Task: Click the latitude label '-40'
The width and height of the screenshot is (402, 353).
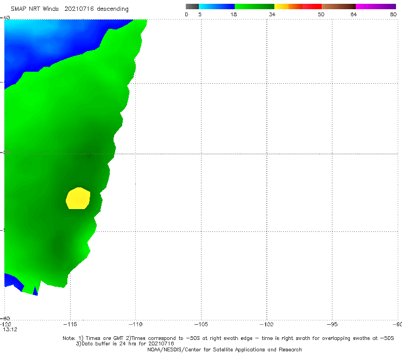Action: pyautogui.click(x=5, y=18)
